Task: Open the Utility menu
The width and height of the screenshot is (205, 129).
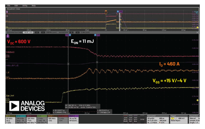Action: (24, 6)
